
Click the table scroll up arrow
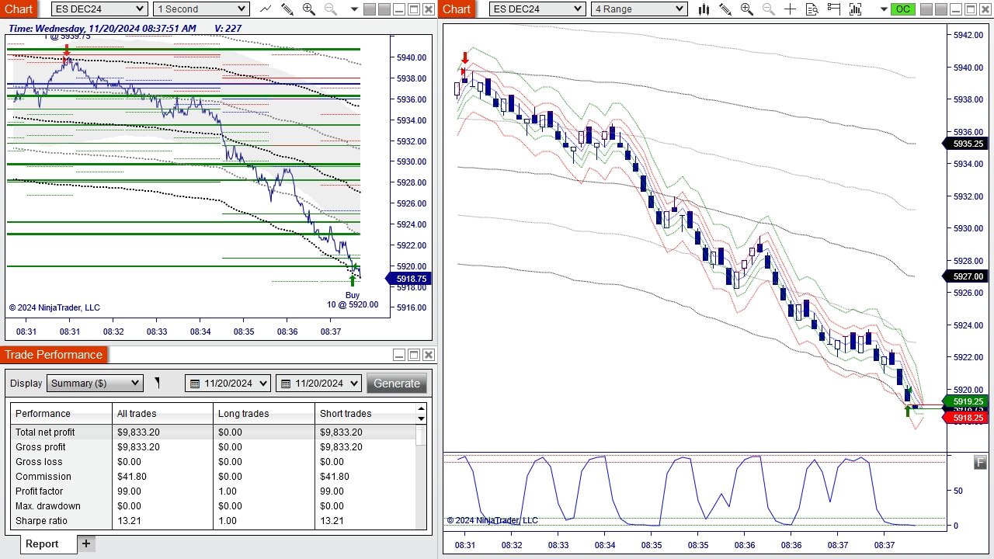click(x=421, y=408)
